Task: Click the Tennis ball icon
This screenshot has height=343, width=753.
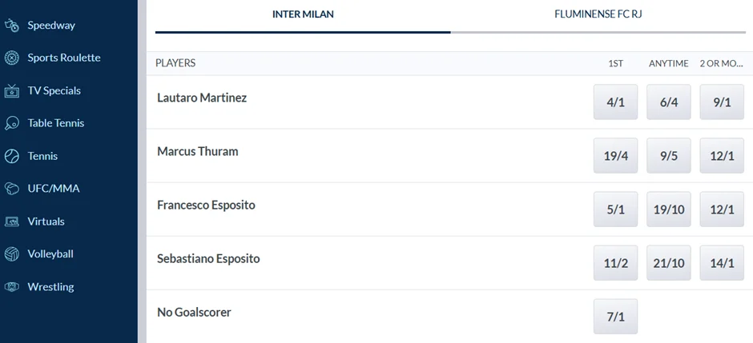Action: pos(12,157)
